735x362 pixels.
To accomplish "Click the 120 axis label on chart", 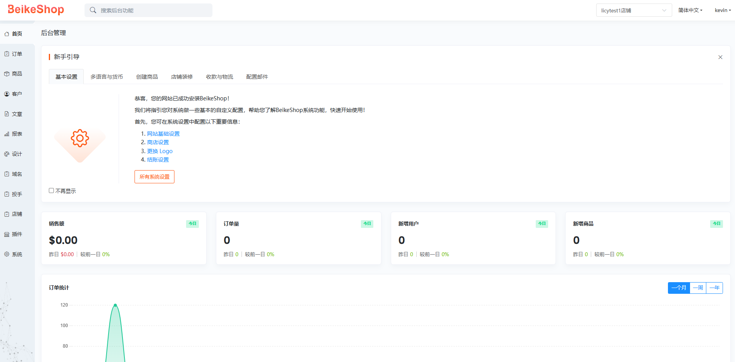I will coord(64,305).
